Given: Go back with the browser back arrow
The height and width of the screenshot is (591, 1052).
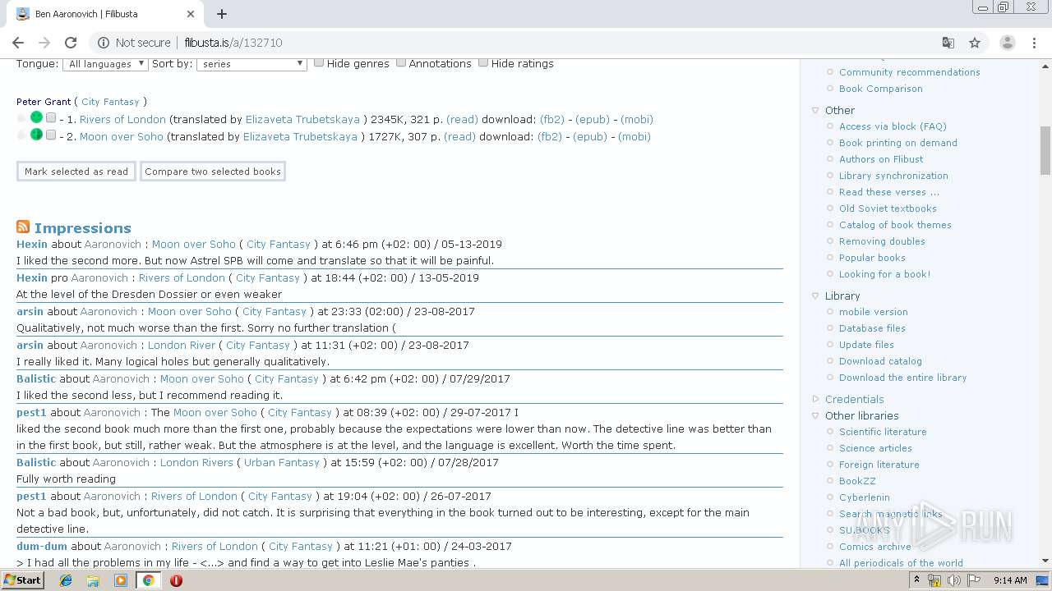Looking at the screenshot, I should pyautogui.click(x=18, y=43).
